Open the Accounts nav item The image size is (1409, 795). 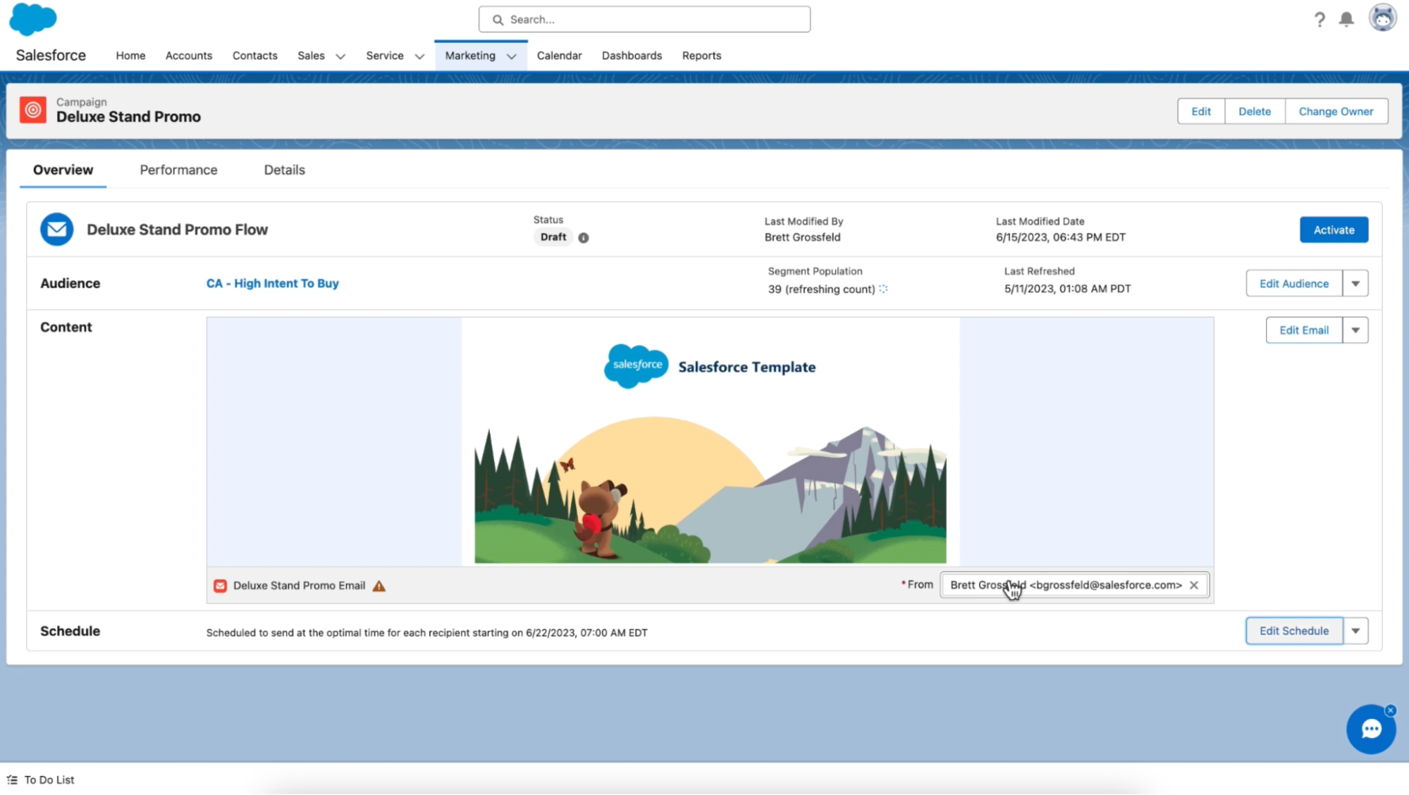[x=189, y=56]
